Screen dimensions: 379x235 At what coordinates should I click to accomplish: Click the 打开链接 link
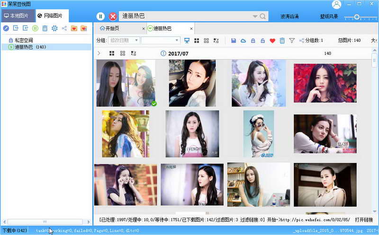click(364, 220)
